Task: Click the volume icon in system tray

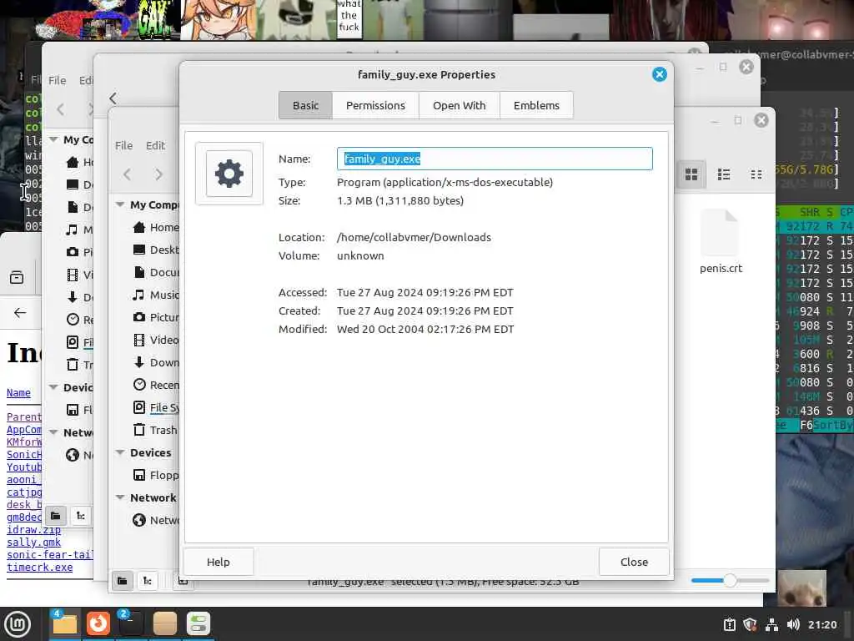Action: 793,624
